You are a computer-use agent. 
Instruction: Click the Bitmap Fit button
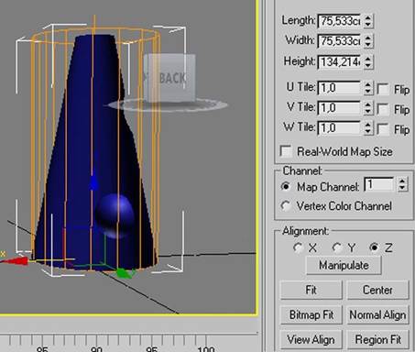pyautogui.click(x=311, y=314)
